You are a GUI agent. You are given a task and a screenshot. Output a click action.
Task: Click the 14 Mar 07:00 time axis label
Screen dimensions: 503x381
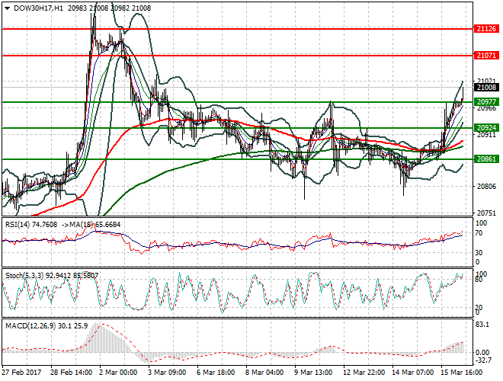[x=412, y=373]
